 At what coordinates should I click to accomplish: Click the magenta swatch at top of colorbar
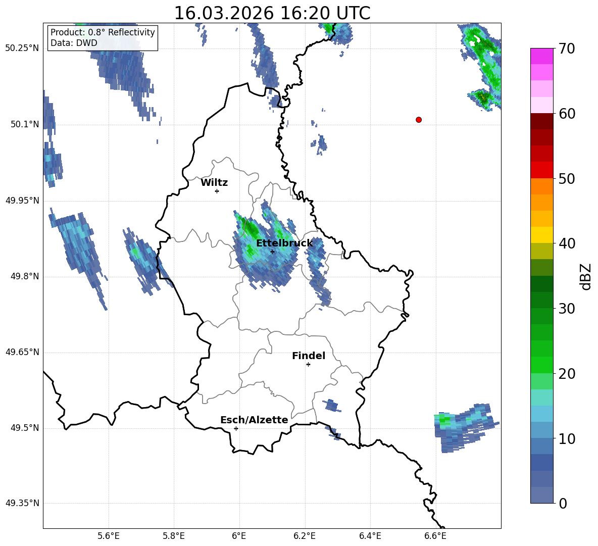tap(541, 57)
